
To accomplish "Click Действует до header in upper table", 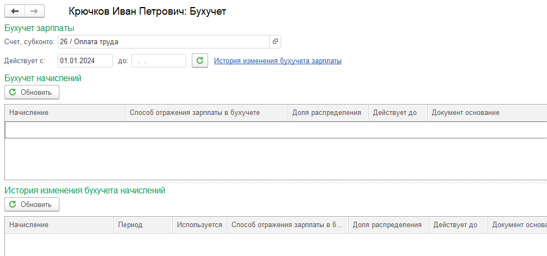I will coord(398,113).
